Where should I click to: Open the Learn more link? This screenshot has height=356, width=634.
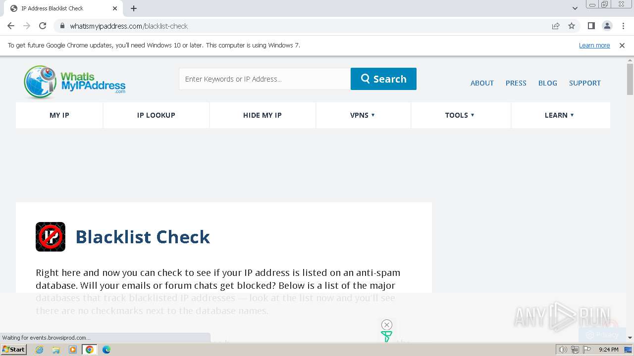594,45
